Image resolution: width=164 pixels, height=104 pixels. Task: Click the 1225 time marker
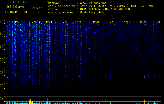click(x=80, y=22)
